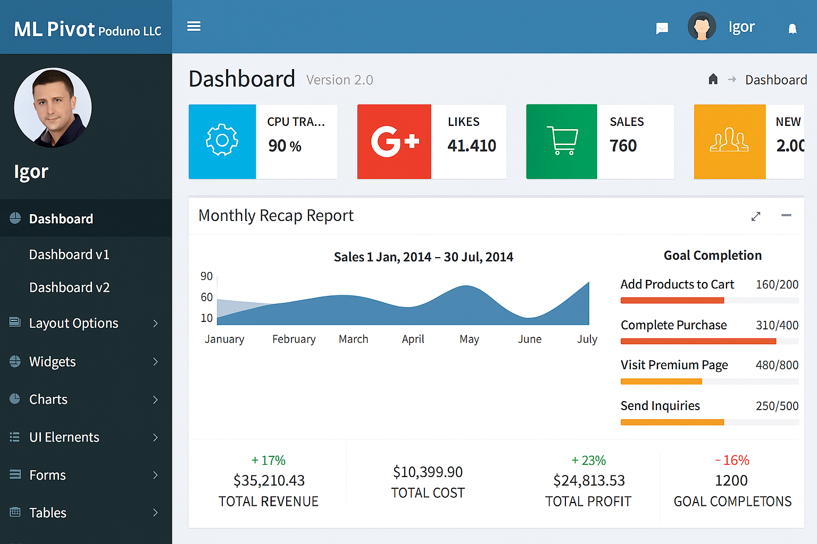
Task: Click the Add Products to Cart progress bar
Action: point(709,301)
